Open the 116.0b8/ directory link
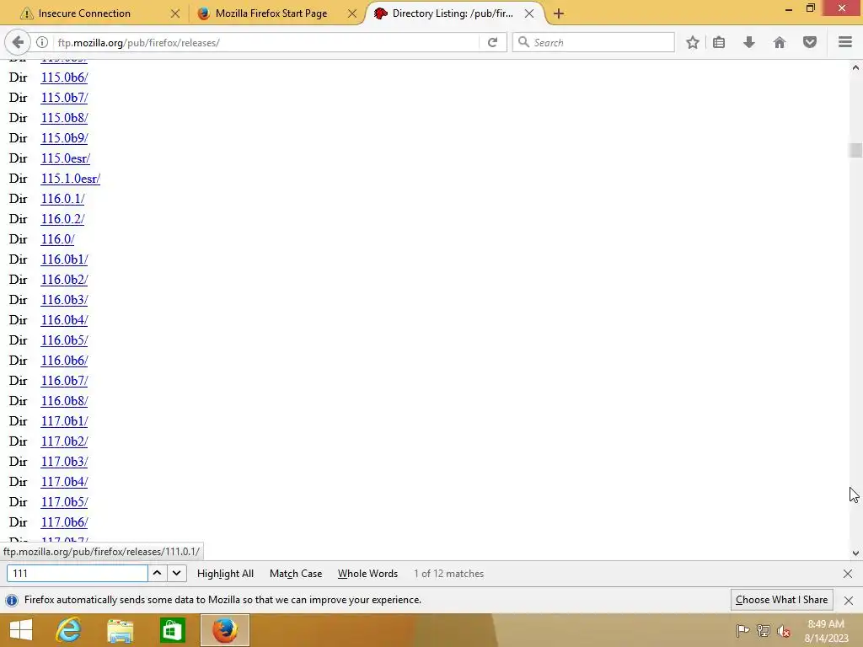The image size is (863, 647). (64, 401)
